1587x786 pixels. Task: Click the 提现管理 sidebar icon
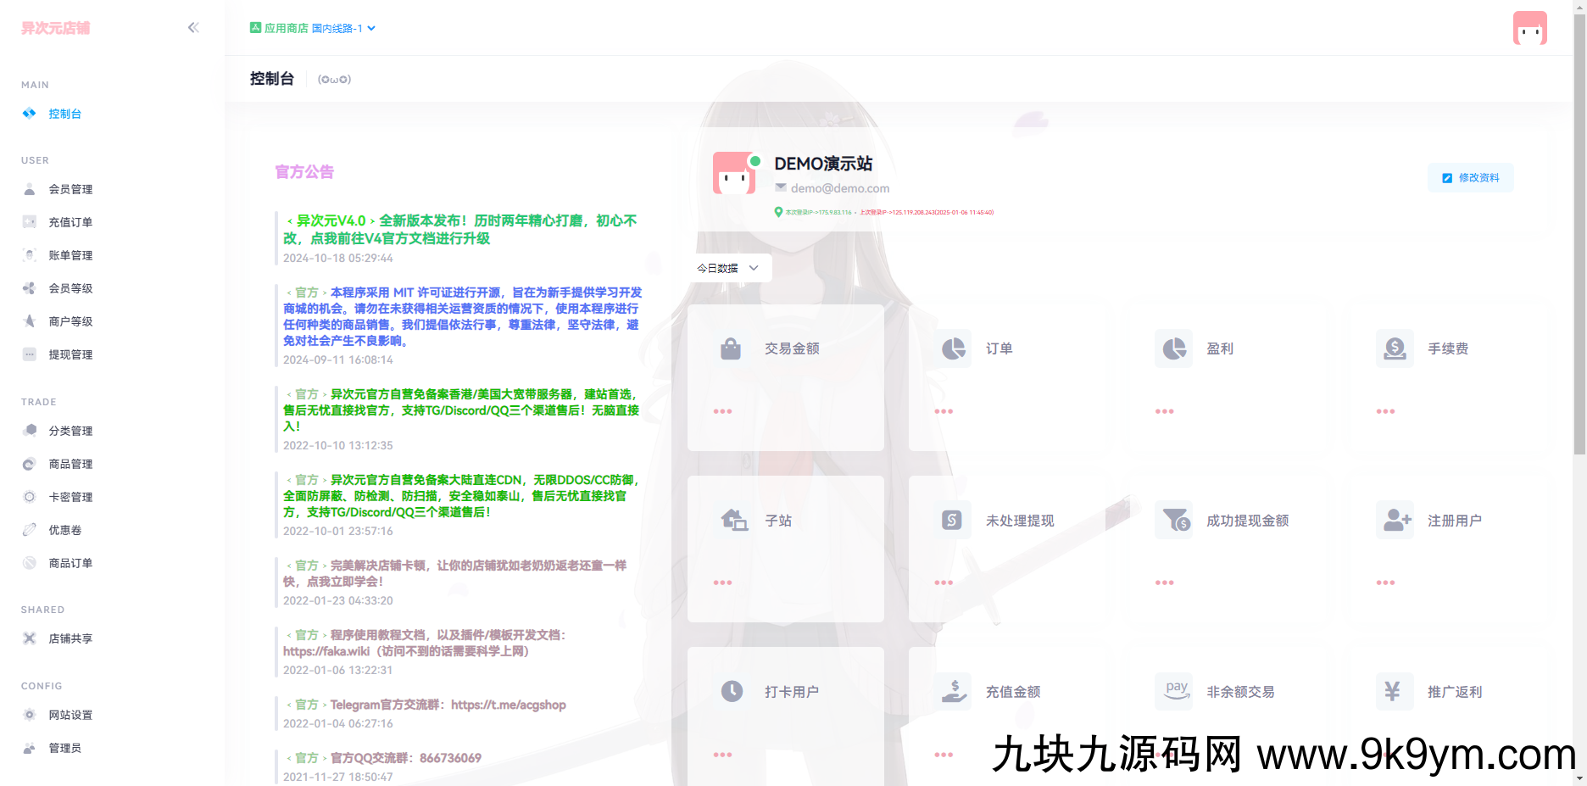tap(30, 354)
